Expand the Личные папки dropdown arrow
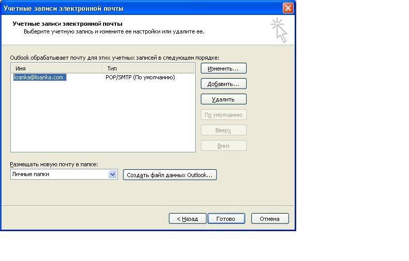409x261 pixels. click(113, 175)
